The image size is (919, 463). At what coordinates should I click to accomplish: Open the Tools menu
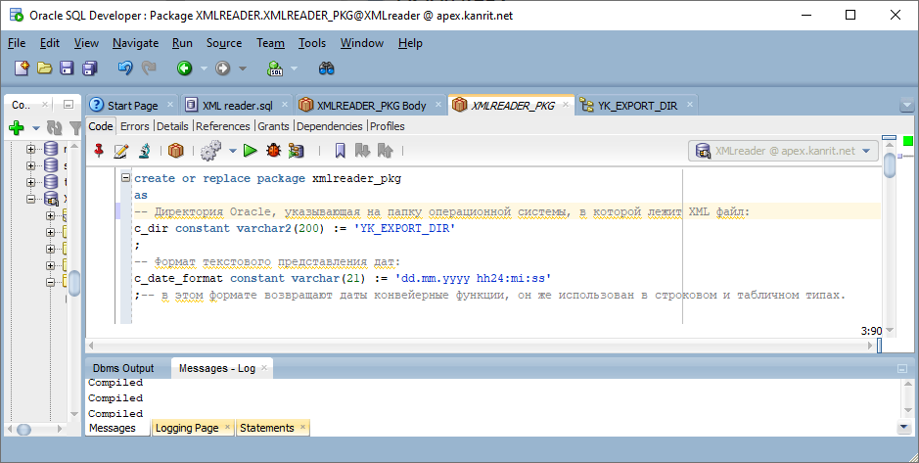[x=312, y=43]
